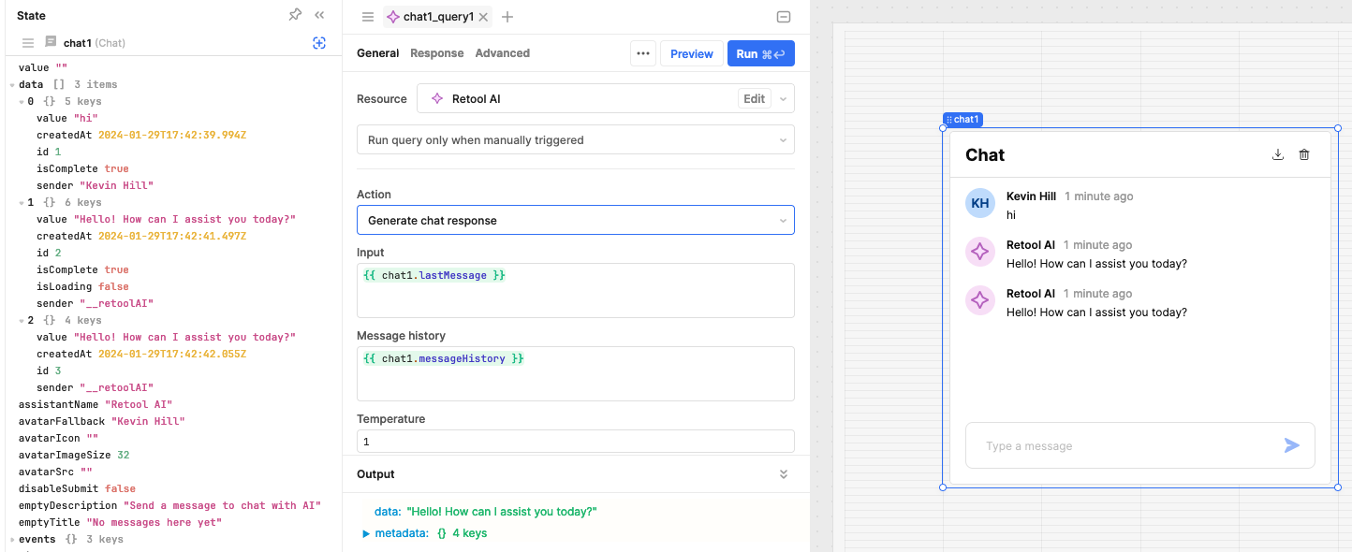1352x552 pixels.
Task: Click the focus component icon for chat1
Action: 319,43
